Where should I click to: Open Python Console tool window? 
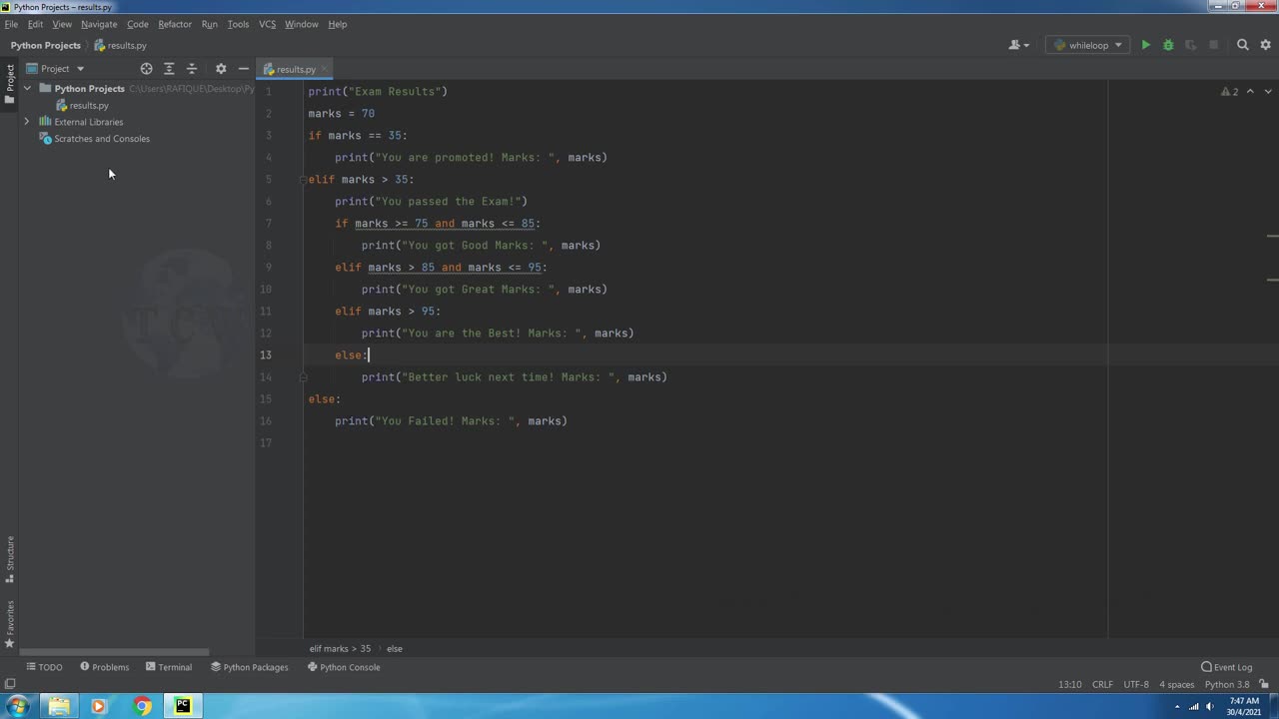(344, 667)
